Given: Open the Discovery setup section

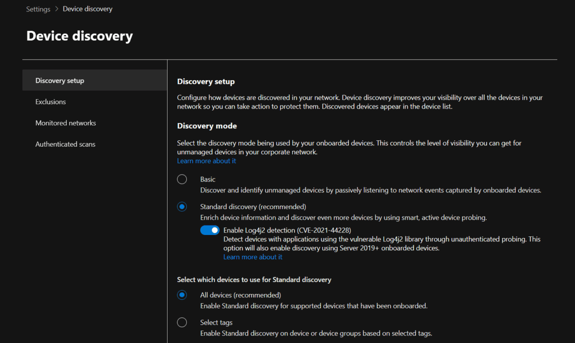Looking at the screenshot, I should coord(95,80).
